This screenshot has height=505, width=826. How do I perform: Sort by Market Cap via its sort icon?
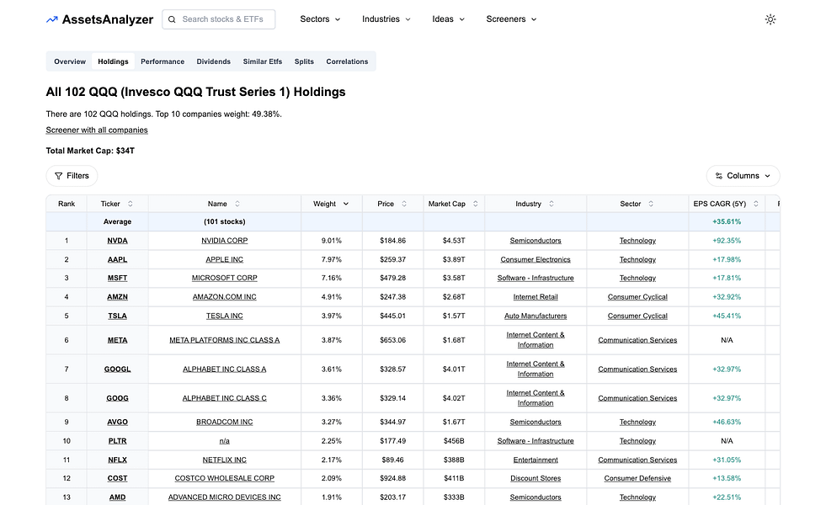pyautogui.click(x=475, y=204)
